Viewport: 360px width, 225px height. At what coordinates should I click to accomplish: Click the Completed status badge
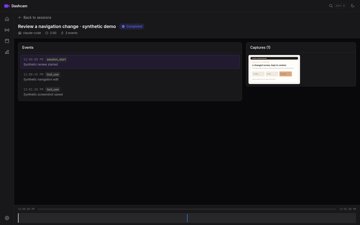tap(132, 26)
